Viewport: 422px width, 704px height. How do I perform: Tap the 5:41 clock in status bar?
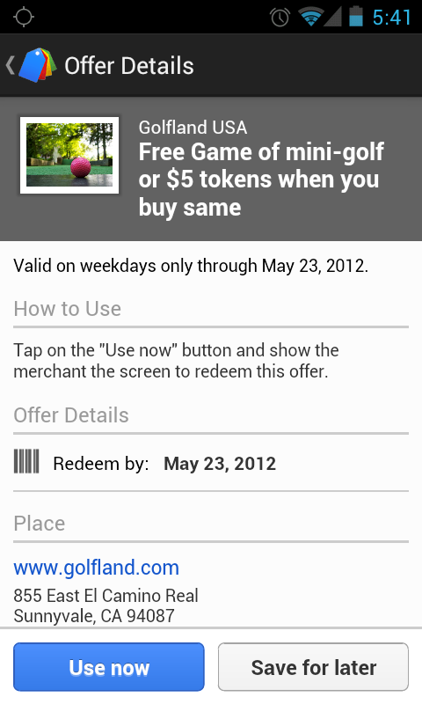tap(391, 18)
